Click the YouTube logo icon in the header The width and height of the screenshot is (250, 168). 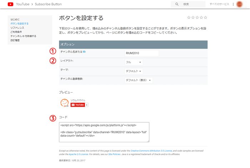click(x=10, y=4)
